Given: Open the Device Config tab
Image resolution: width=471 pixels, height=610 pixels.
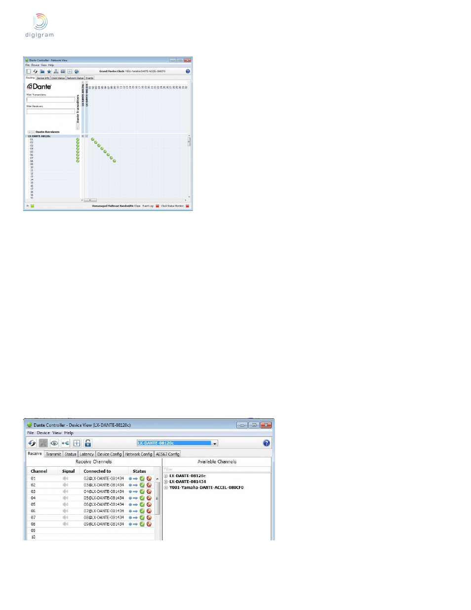Looking at the screenshot, I should click(110, 454).
